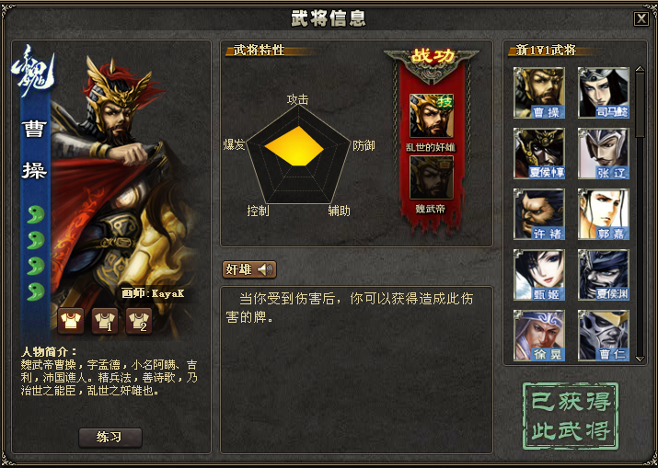Select the 曹操 general portrait in list
This screenshot has width=658, height=468.
pos(538,93)
